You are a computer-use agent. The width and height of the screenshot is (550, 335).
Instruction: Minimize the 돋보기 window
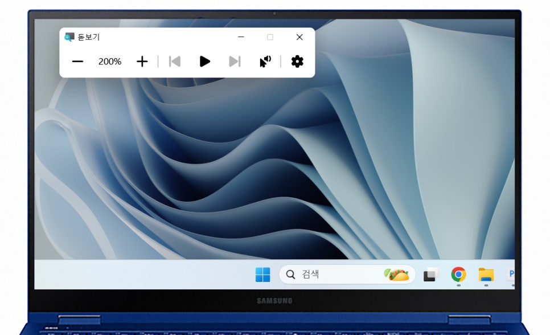pyautogui.click(x=241, y=37)
